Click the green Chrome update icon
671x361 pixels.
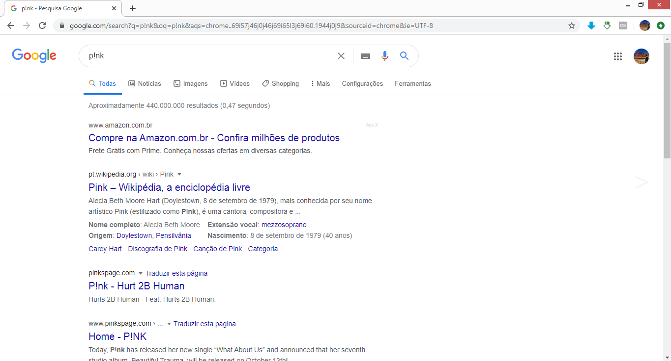point(661,26)
